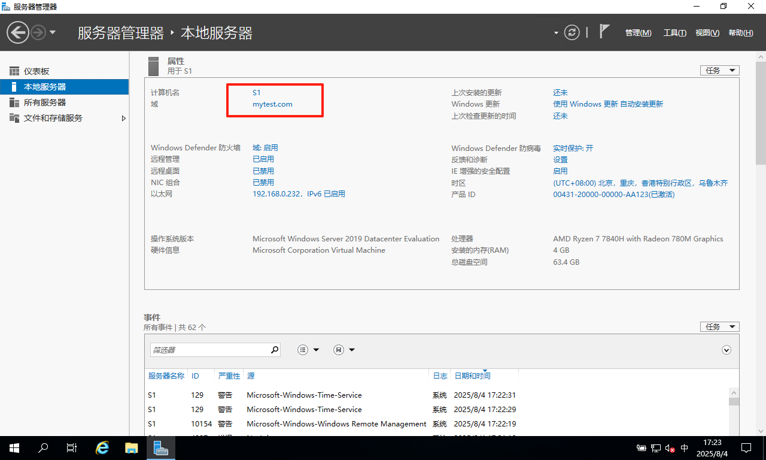Select event at 2025/8/4 17:22:29

436,410
